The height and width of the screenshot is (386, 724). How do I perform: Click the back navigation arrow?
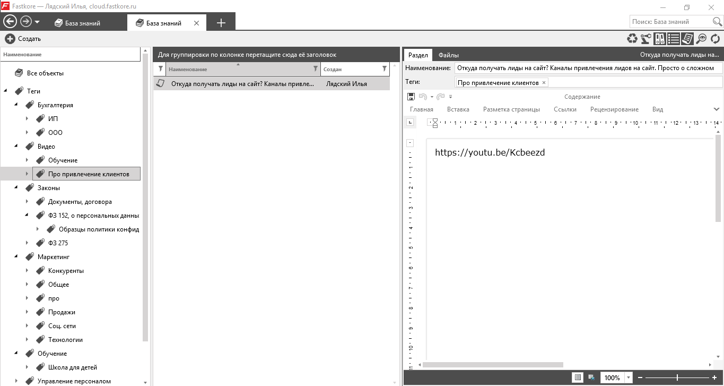point(10,22)
